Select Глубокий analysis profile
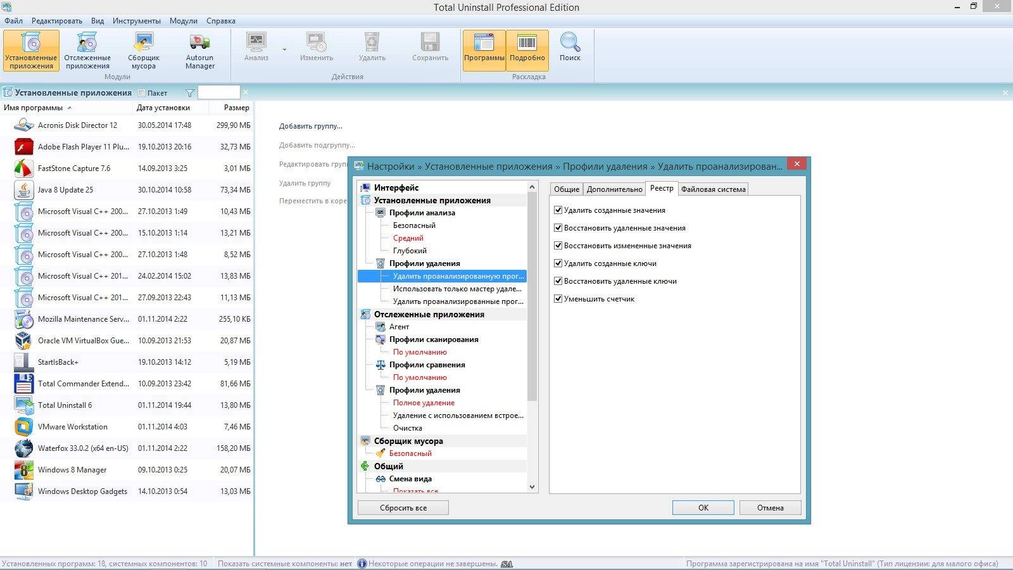Screen dimensions: 1013x570 click(x=410, y=251)
